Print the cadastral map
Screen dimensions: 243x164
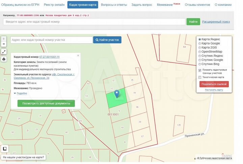(4, 59)
